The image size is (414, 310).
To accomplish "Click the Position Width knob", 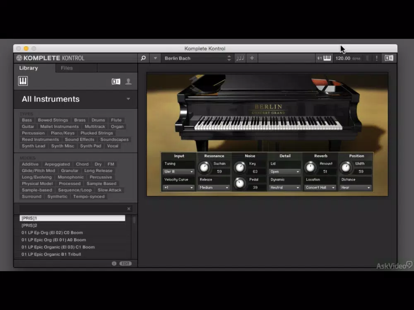I will coord(346,167).
